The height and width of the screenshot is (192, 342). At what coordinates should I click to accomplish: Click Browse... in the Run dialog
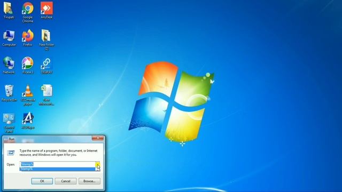(x=89, y=181)
